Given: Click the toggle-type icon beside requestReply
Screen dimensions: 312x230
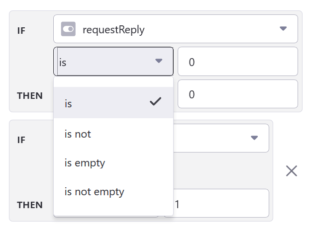Looking at the screenshot, I should [x=68, y=29].
